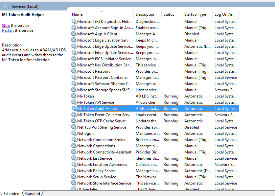The image size is (275, 196).
Task: Click gear icon of Microsoft Key Distribution Service
Action: [x=74, y=65]
